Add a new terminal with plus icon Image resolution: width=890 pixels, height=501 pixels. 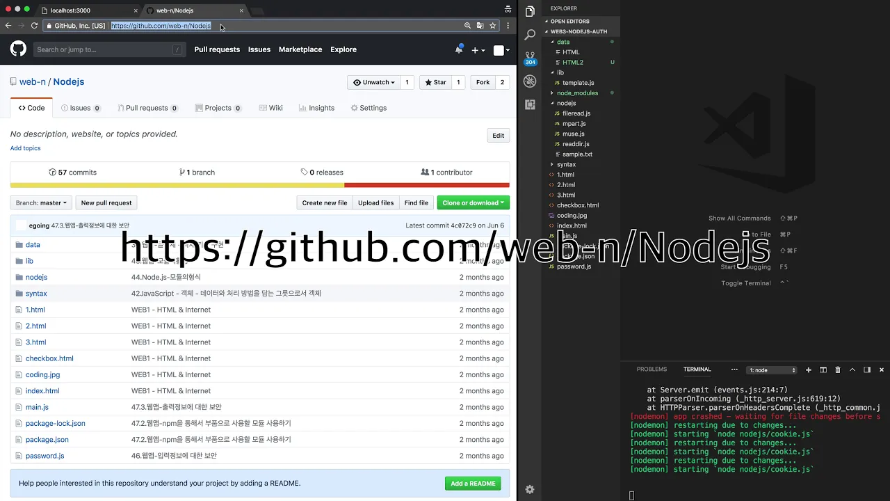[808, 369]
